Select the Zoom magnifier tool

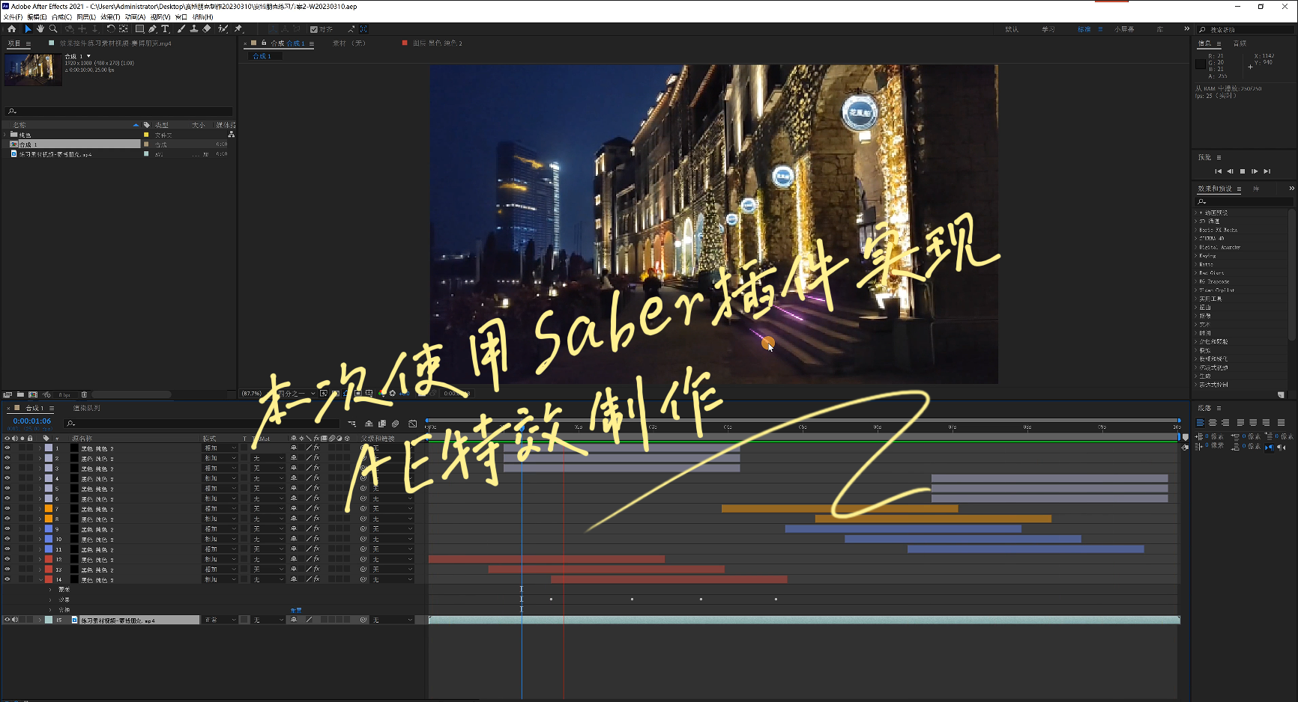pyautogui.click(x=53, y=29)
